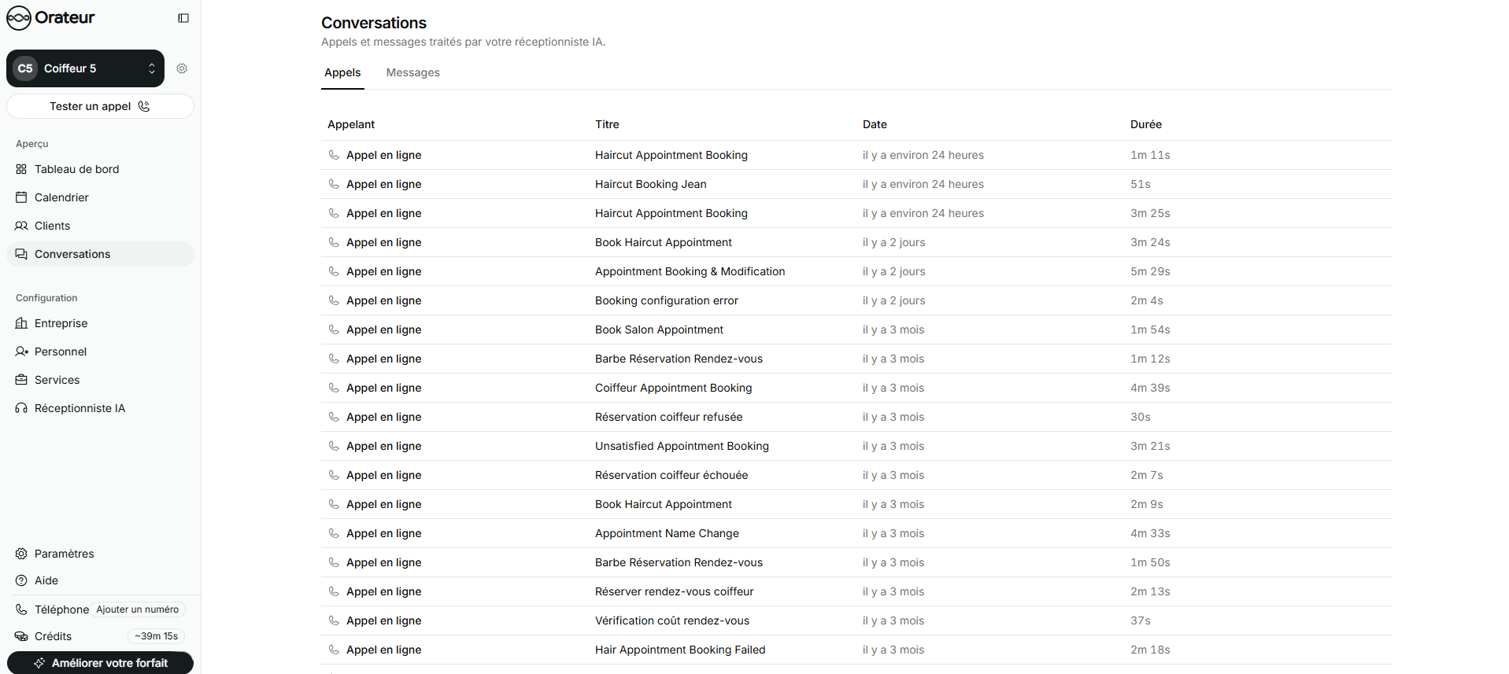Click phone icon of Appointment Name Change row

(x=334, y=533)
